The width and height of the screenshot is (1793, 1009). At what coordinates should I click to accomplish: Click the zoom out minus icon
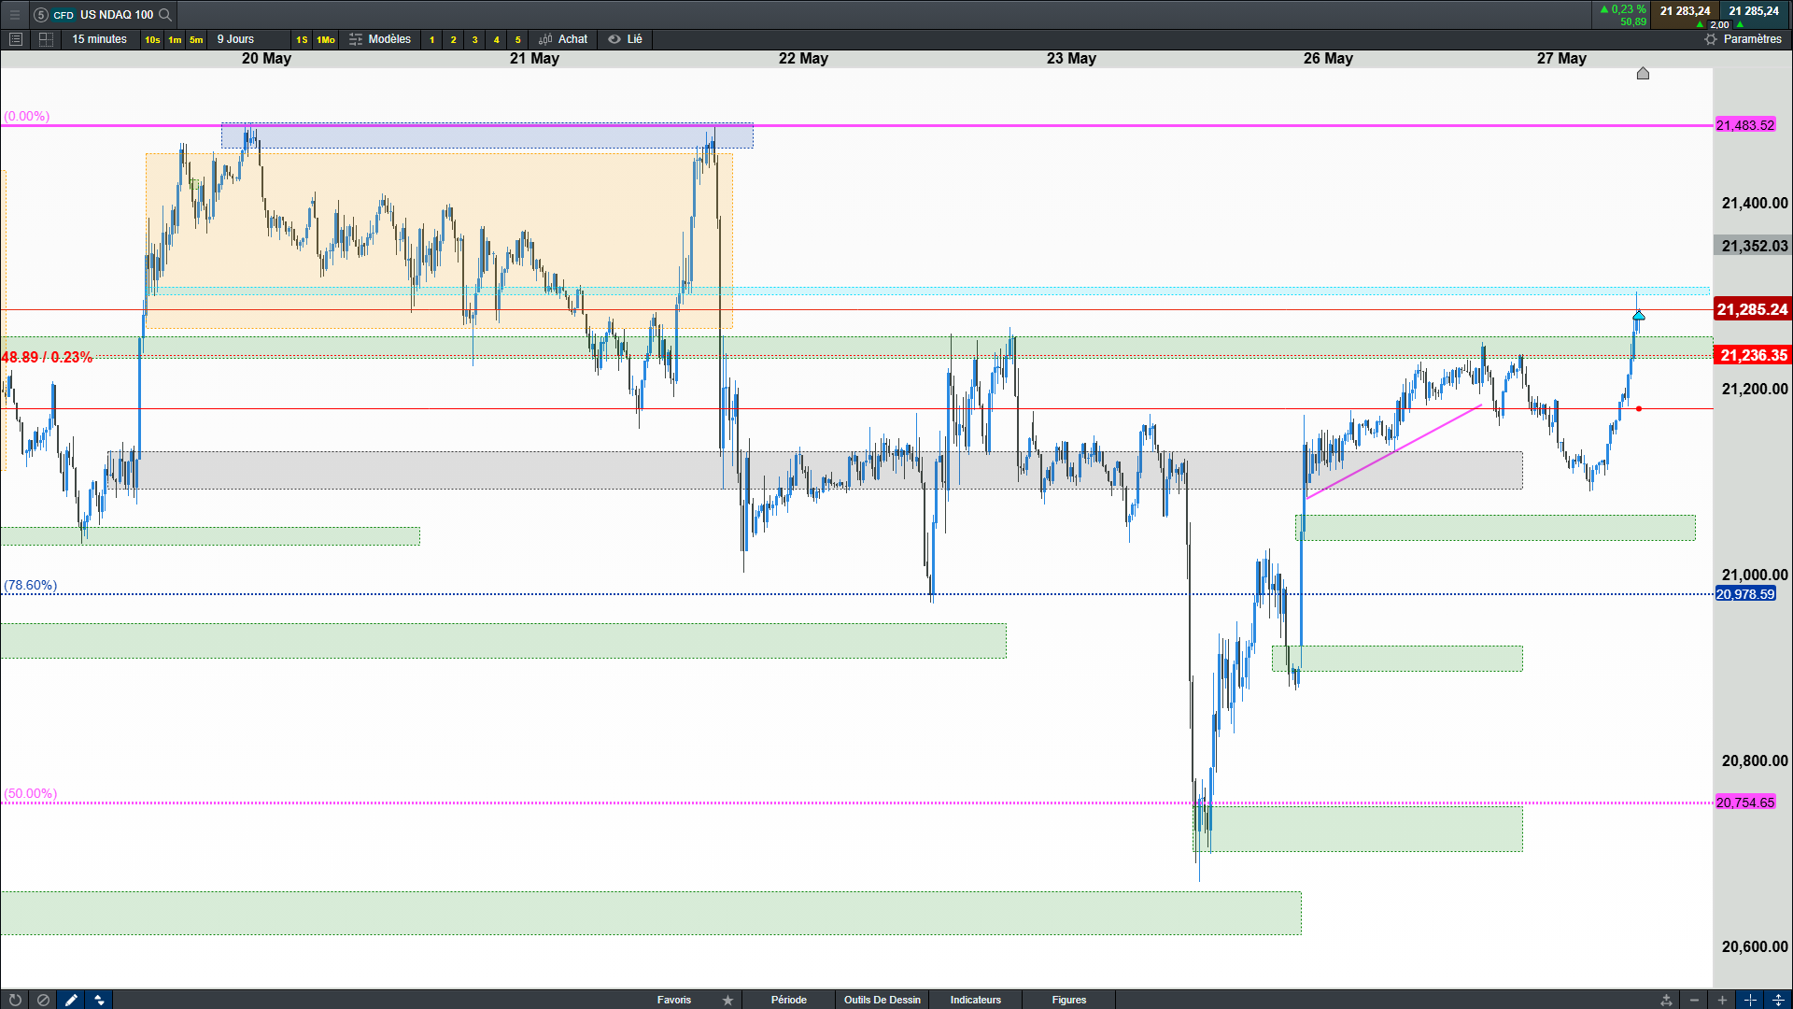[1694, 1000]
